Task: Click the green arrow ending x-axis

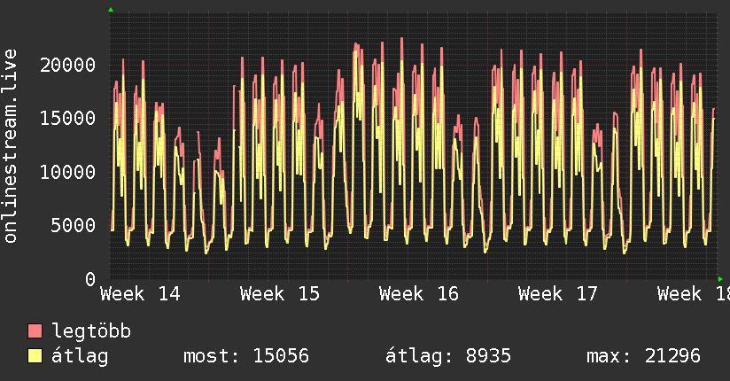Action: click(720, 279)
